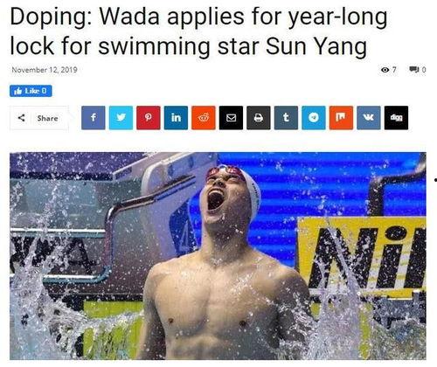This screenshot has height=367, width=437.
Task: Open the Sun Yang swimmer photo
Action: (x=218, y=256)
